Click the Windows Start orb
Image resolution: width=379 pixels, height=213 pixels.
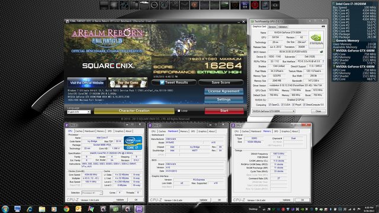click(5, 209)
